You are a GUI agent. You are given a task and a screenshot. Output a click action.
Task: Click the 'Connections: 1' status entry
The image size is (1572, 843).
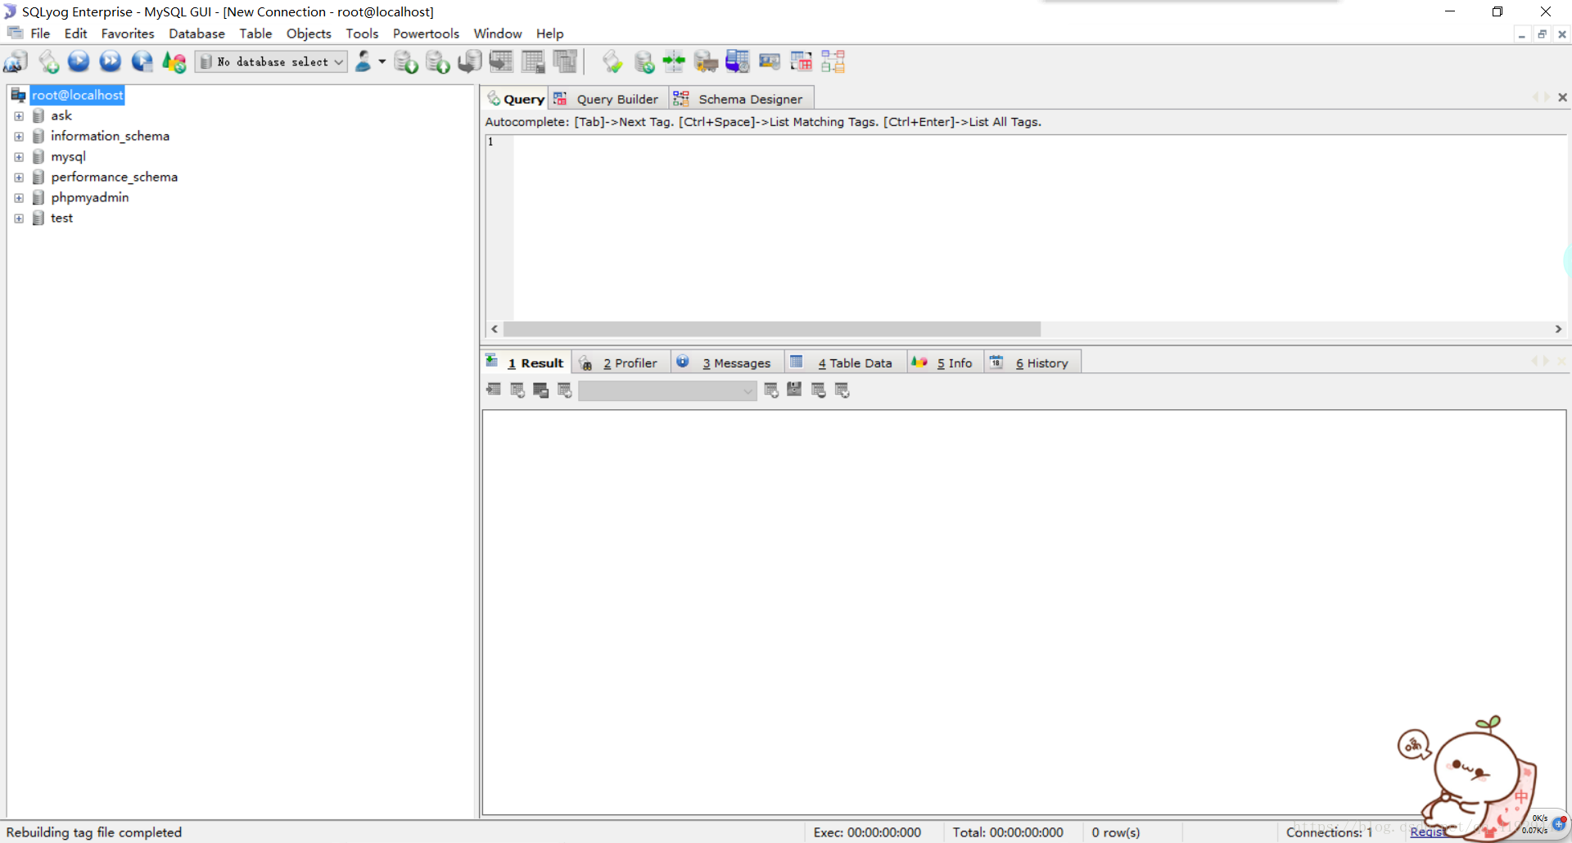[x=1329, y=832]
